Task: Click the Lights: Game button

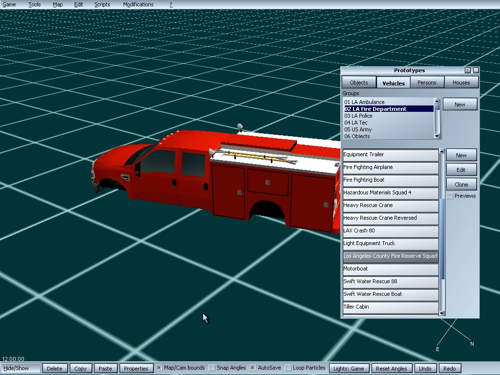Action: pos(349,368)
